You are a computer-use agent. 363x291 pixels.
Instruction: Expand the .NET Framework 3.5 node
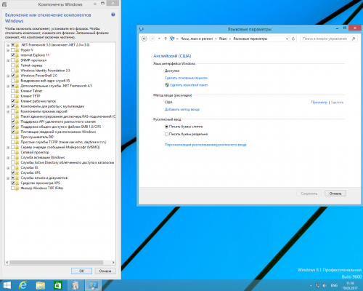8,45
